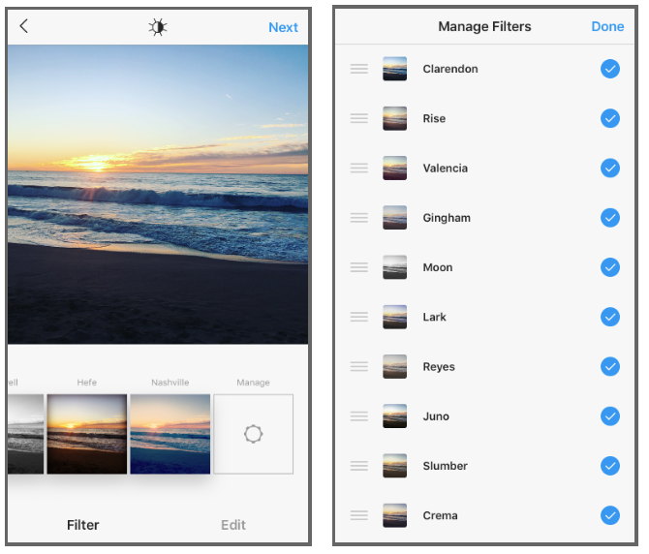This screenshot has width=649, height=554.
Task: Uncheck the Gingham filter checkmark
Action: click(610, 218)
